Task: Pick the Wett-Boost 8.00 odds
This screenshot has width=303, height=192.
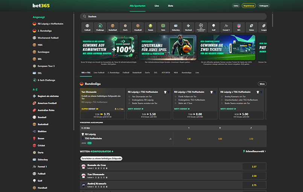Action: (x=195, y=115)
